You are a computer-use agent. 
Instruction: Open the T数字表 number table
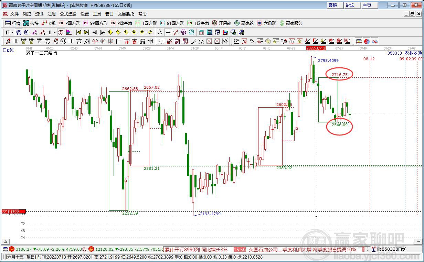click(x=198, y=23)
